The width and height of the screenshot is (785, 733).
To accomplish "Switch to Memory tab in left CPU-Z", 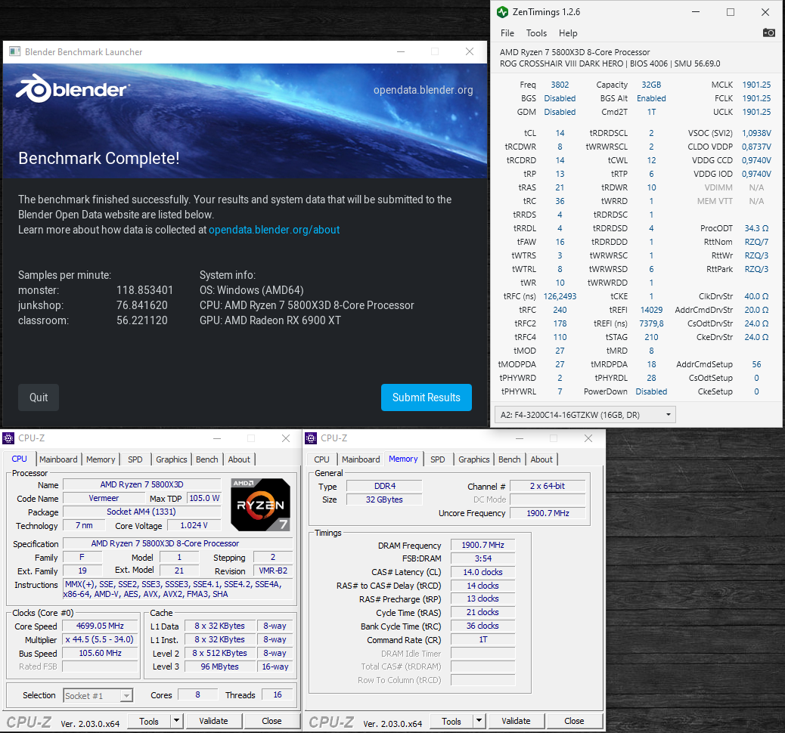I will (x=101, y=459).
